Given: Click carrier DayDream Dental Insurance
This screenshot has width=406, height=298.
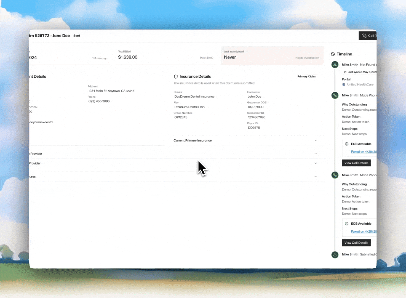Looking at the screenshot, I should [194, 97].
